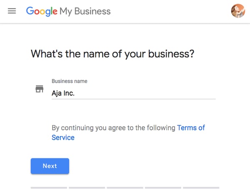Select the fourth progress step segment
The height and width of the screenshot is (196, 250).
tap(163, 188)
